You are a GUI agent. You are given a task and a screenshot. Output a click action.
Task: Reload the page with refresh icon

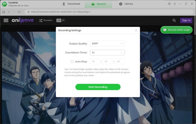point(19,12)
